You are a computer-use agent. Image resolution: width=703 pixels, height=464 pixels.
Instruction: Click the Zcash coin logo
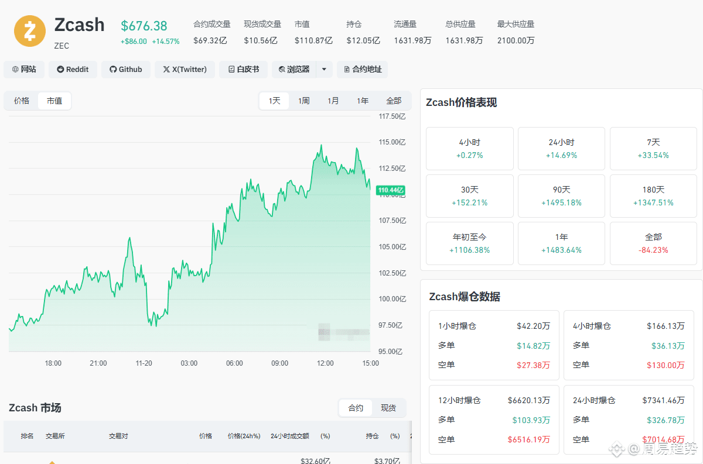coord(30,31)
